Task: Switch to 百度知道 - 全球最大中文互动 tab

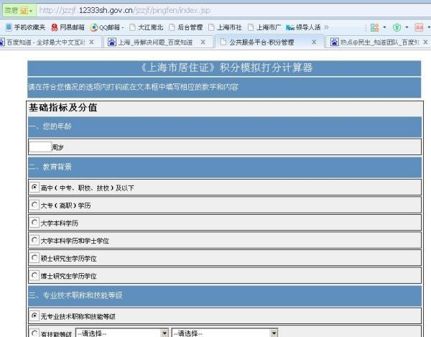Action: coord(46,42)
